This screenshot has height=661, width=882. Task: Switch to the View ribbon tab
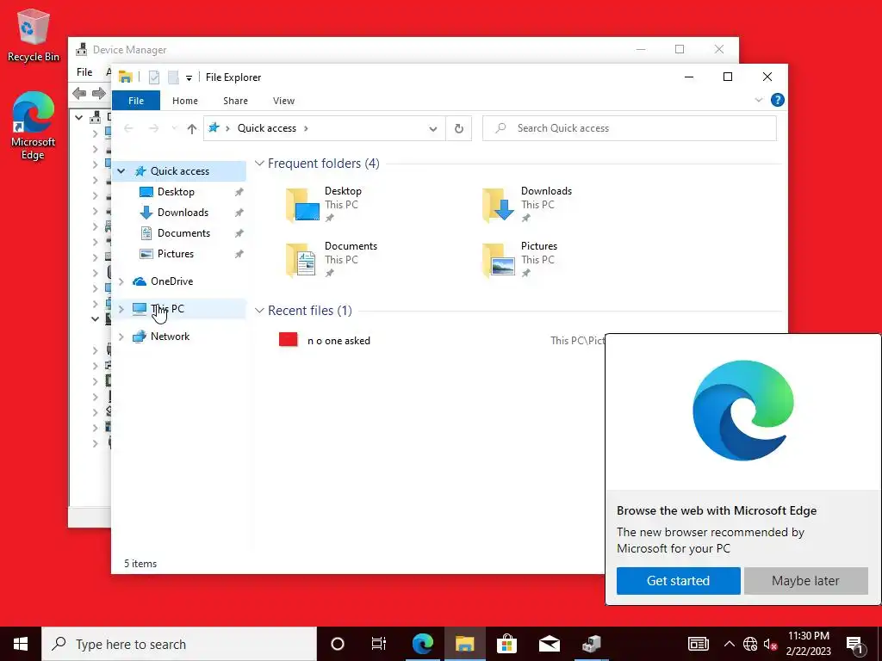tap(283, 101)
